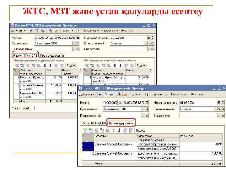Image resolution: width=226 pixels, height=170 pixels.
Task: Click Очистить button in the front window
Action: click(x=197, y=94)
